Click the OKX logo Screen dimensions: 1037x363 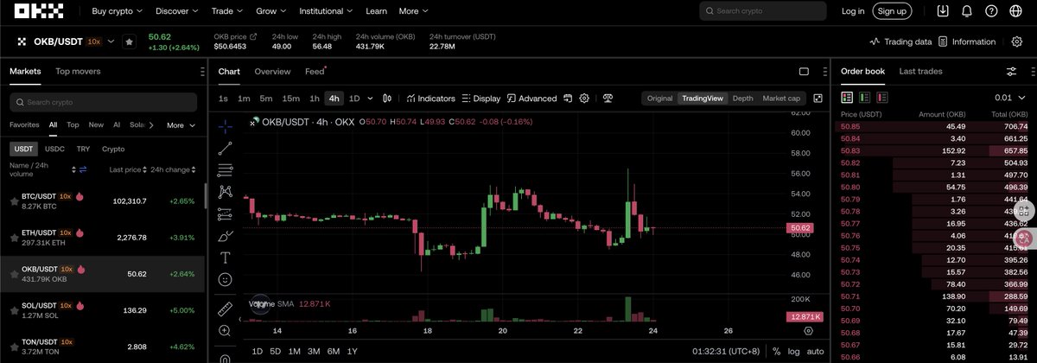coord(37,11)
